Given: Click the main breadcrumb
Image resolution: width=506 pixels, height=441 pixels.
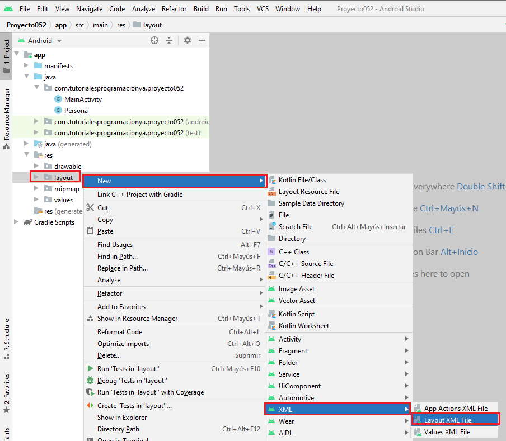Looking at the screenshot, I should (x=100, y=25).
